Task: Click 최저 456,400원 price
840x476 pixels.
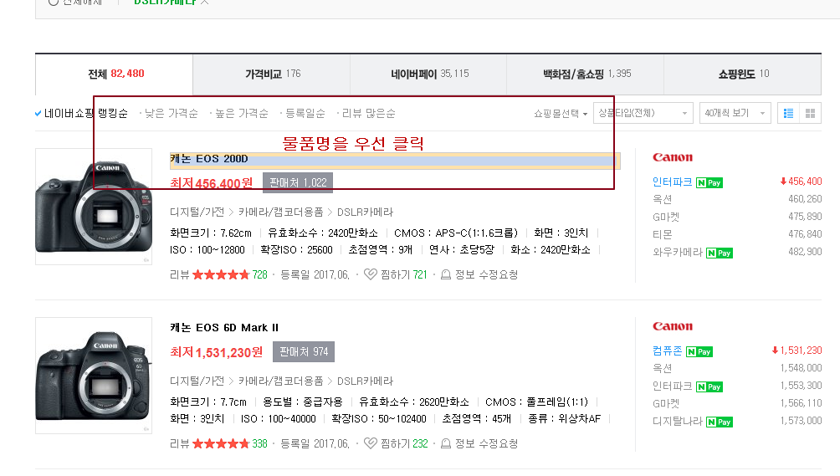Action: click(211, 183)
